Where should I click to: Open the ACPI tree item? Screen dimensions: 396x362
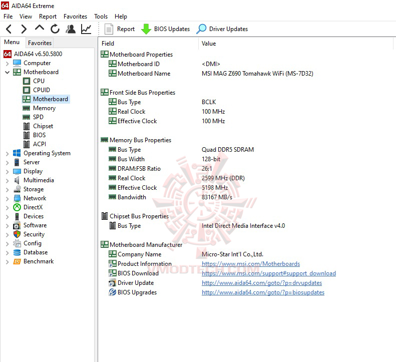tap(35, 144)
